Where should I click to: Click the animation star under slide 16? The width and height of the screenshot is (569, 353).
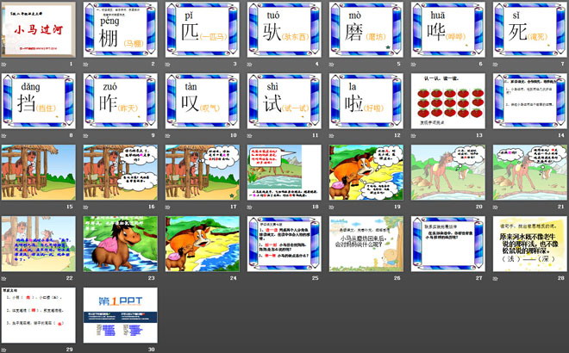(x=85, y=207)
